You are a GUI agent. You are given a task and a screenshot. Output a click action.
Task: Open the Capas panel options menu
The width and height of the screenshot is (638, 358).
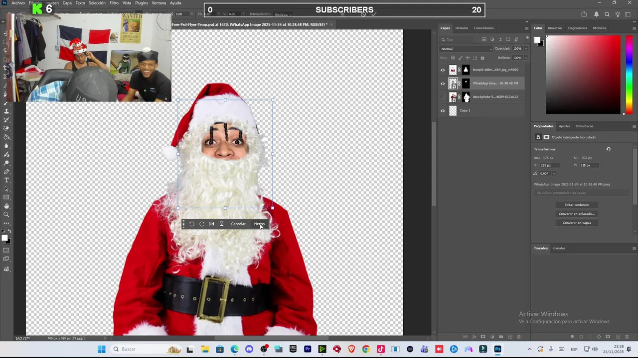pos(526,28)
